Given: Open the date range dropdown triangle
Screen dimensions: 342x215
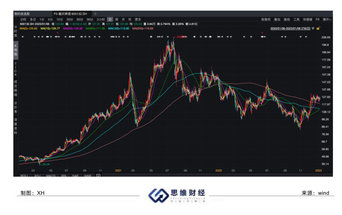Looking at the screenshot, I should pyautogui.click(x=313, y=28).
